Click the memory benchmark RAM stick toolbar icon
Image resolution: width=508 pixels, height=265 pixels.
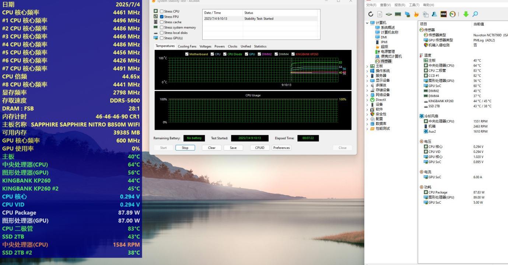[x=398, y=14]
